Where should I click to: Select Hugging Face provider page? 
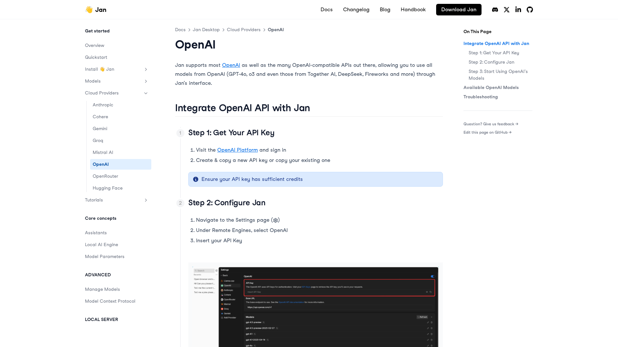(x=108, y=188)
